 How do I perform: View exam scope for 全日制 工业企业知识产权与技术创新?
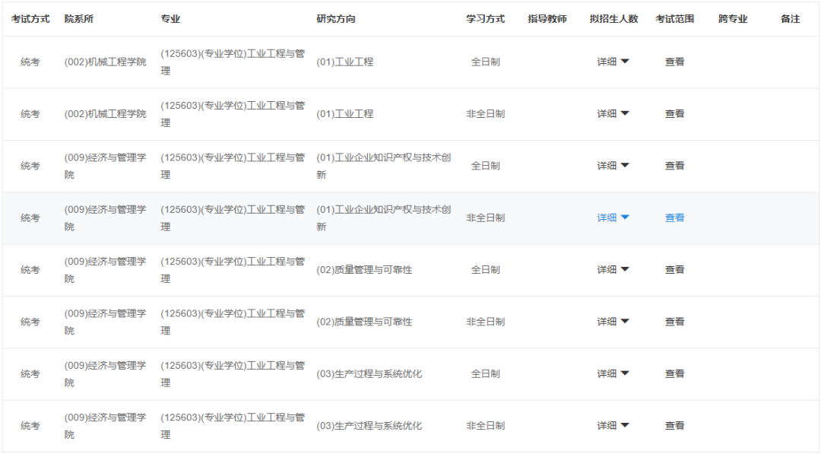point(674,166)
